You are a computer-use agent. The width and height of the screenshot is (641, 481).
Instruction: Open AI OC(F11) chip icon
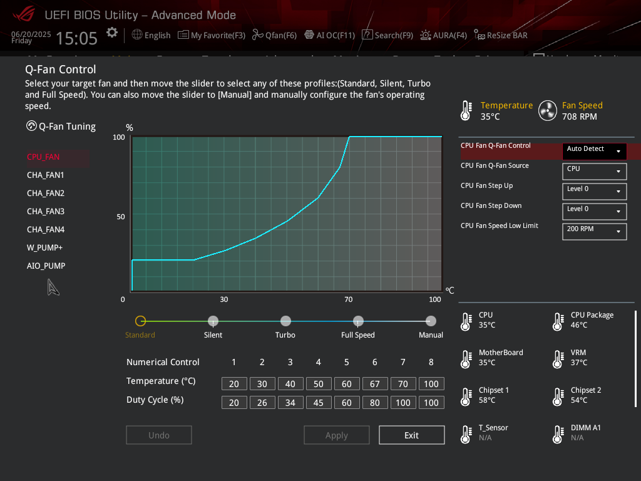[x=309, y=35]
